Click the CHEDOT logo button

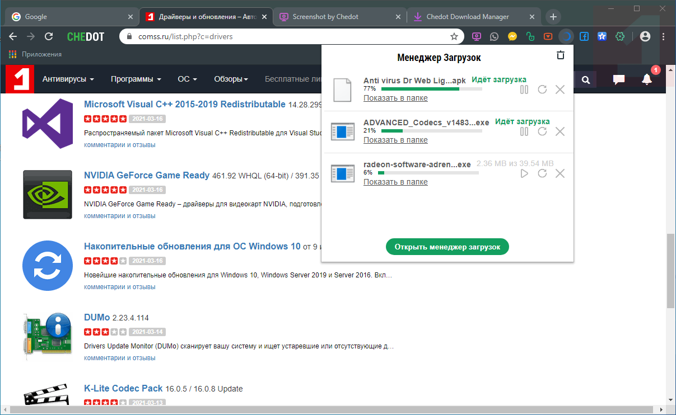86,36
